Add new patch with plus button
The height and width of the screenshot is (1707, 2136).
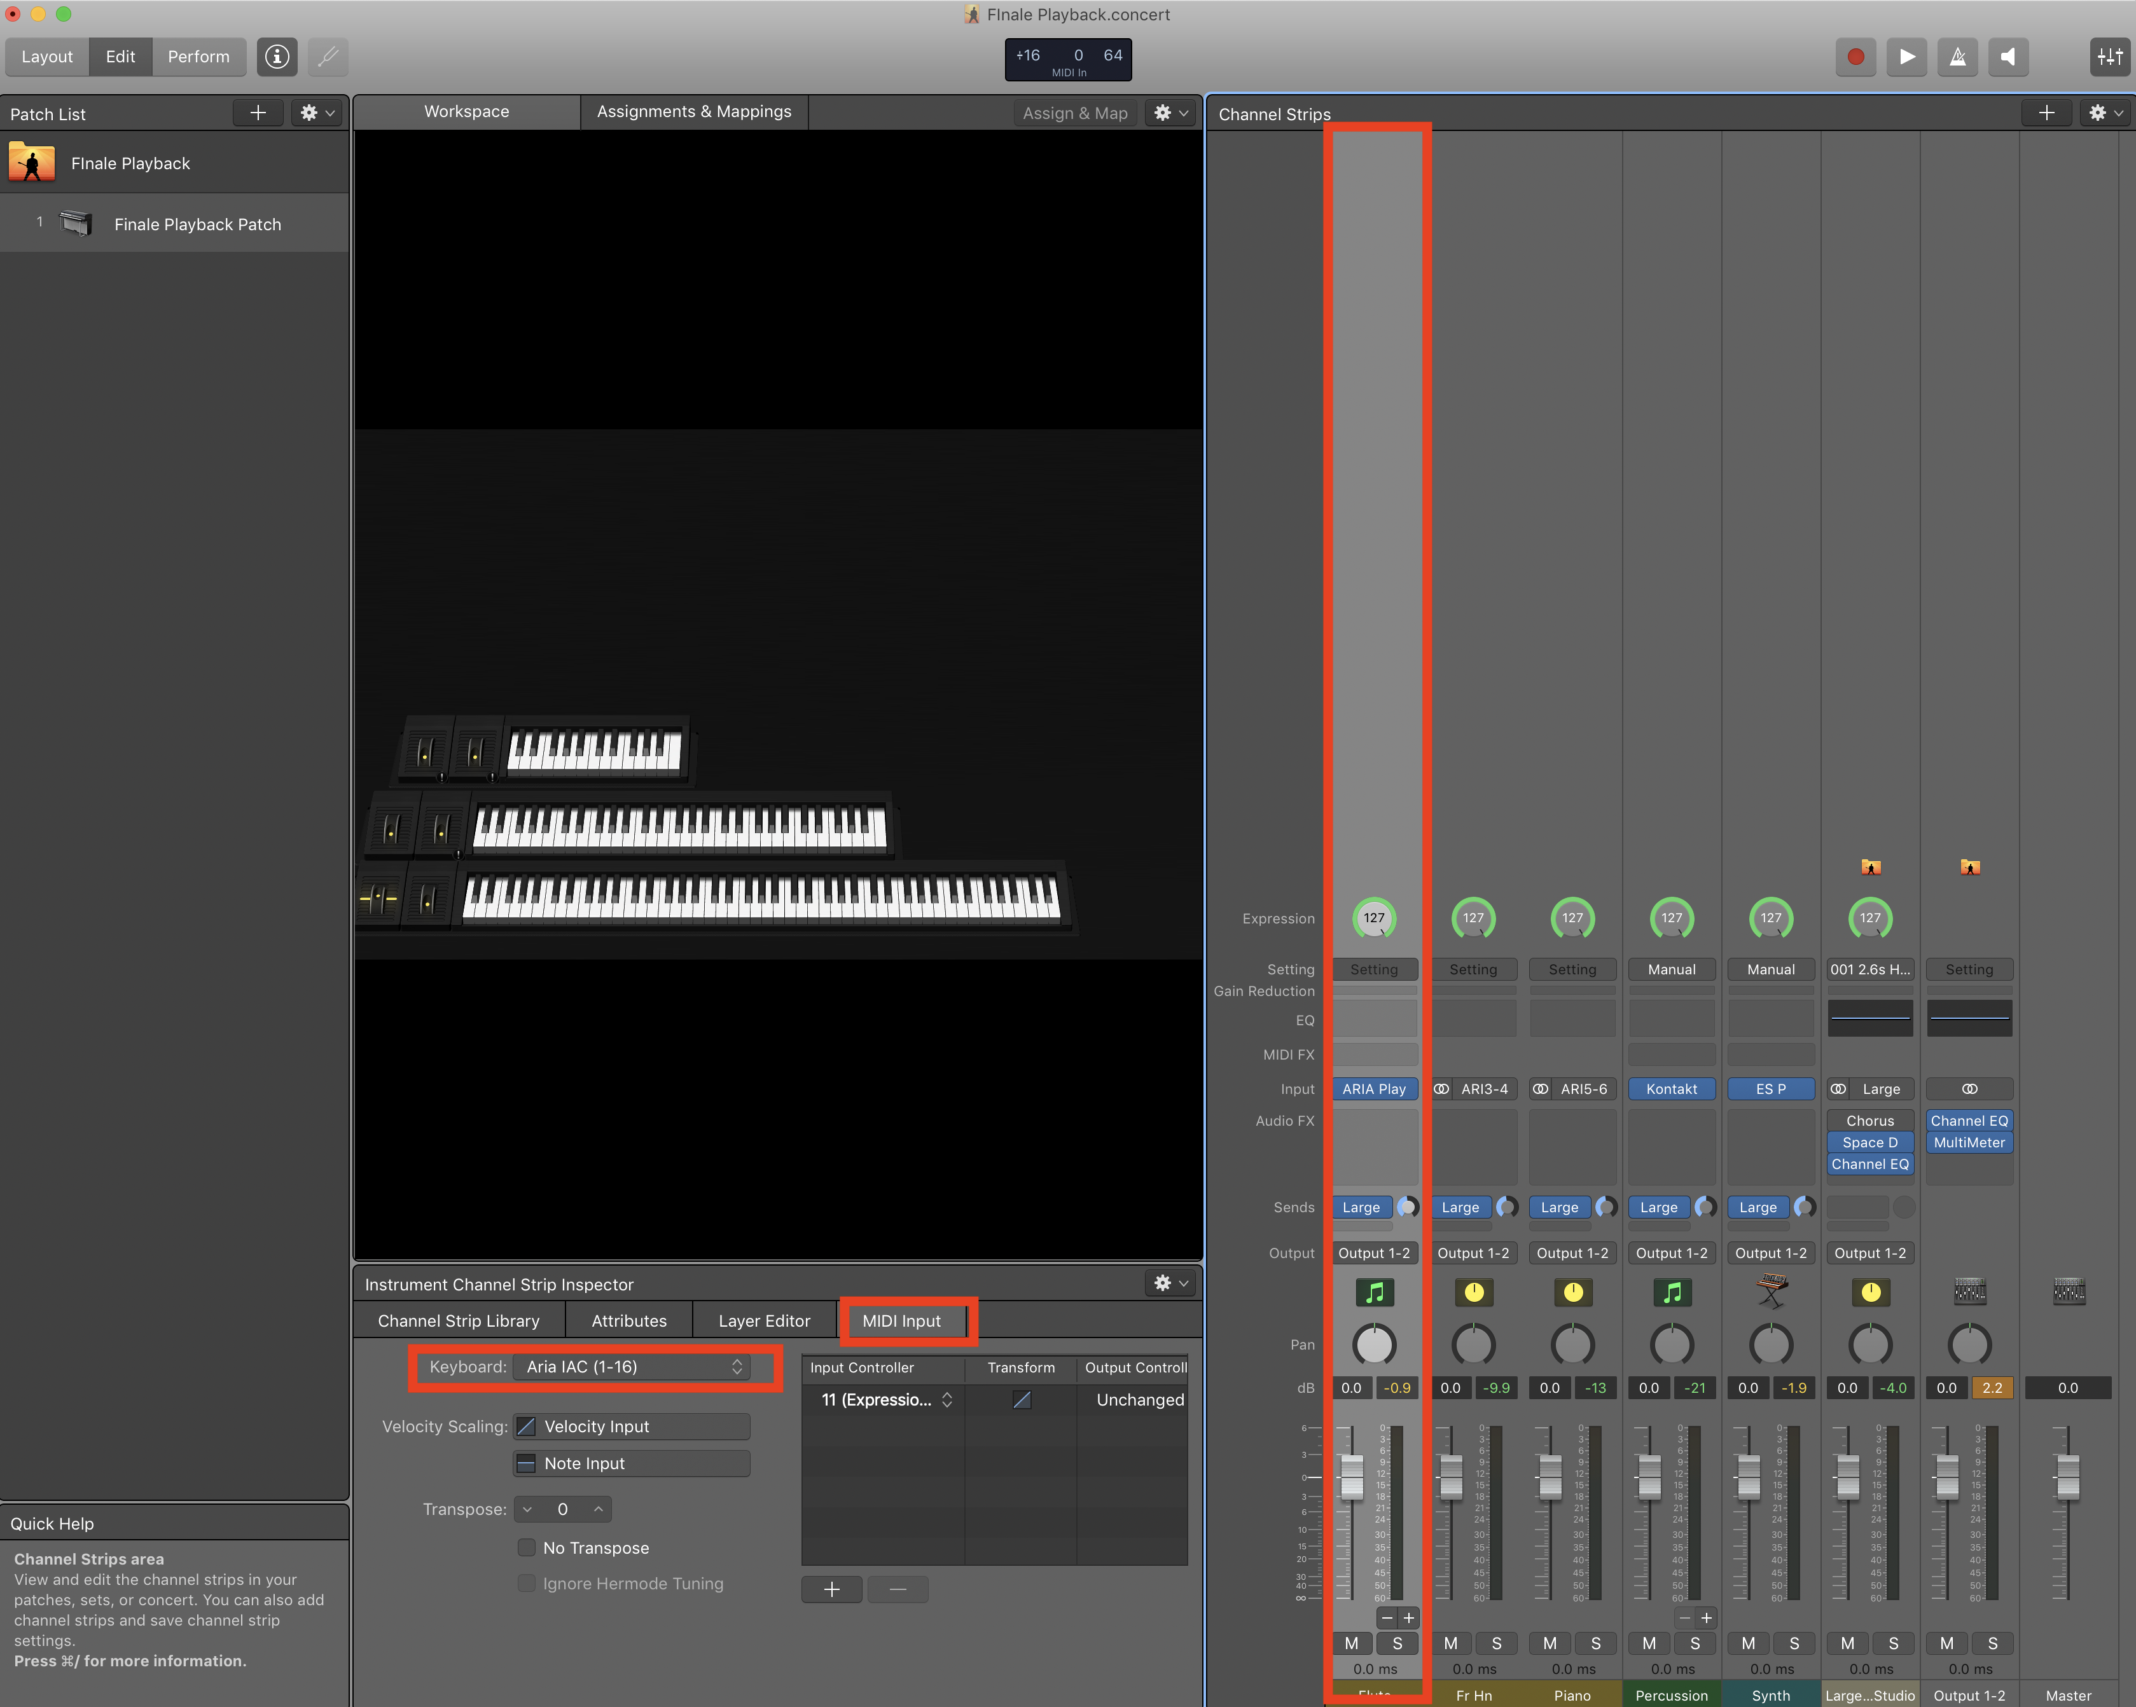pos(259,113)
